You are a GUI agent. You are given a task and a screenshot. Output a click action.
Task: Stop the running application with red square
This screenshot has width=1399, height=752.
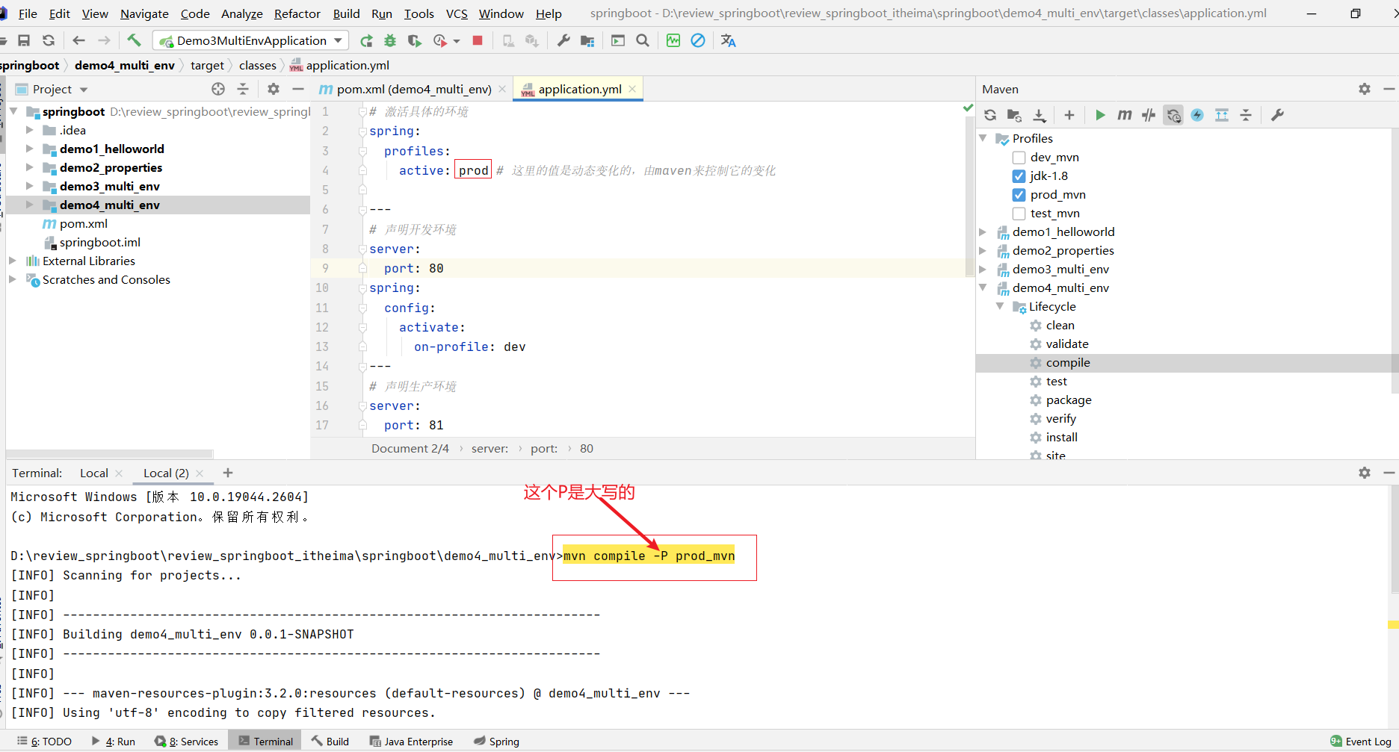tap(478, 40)
